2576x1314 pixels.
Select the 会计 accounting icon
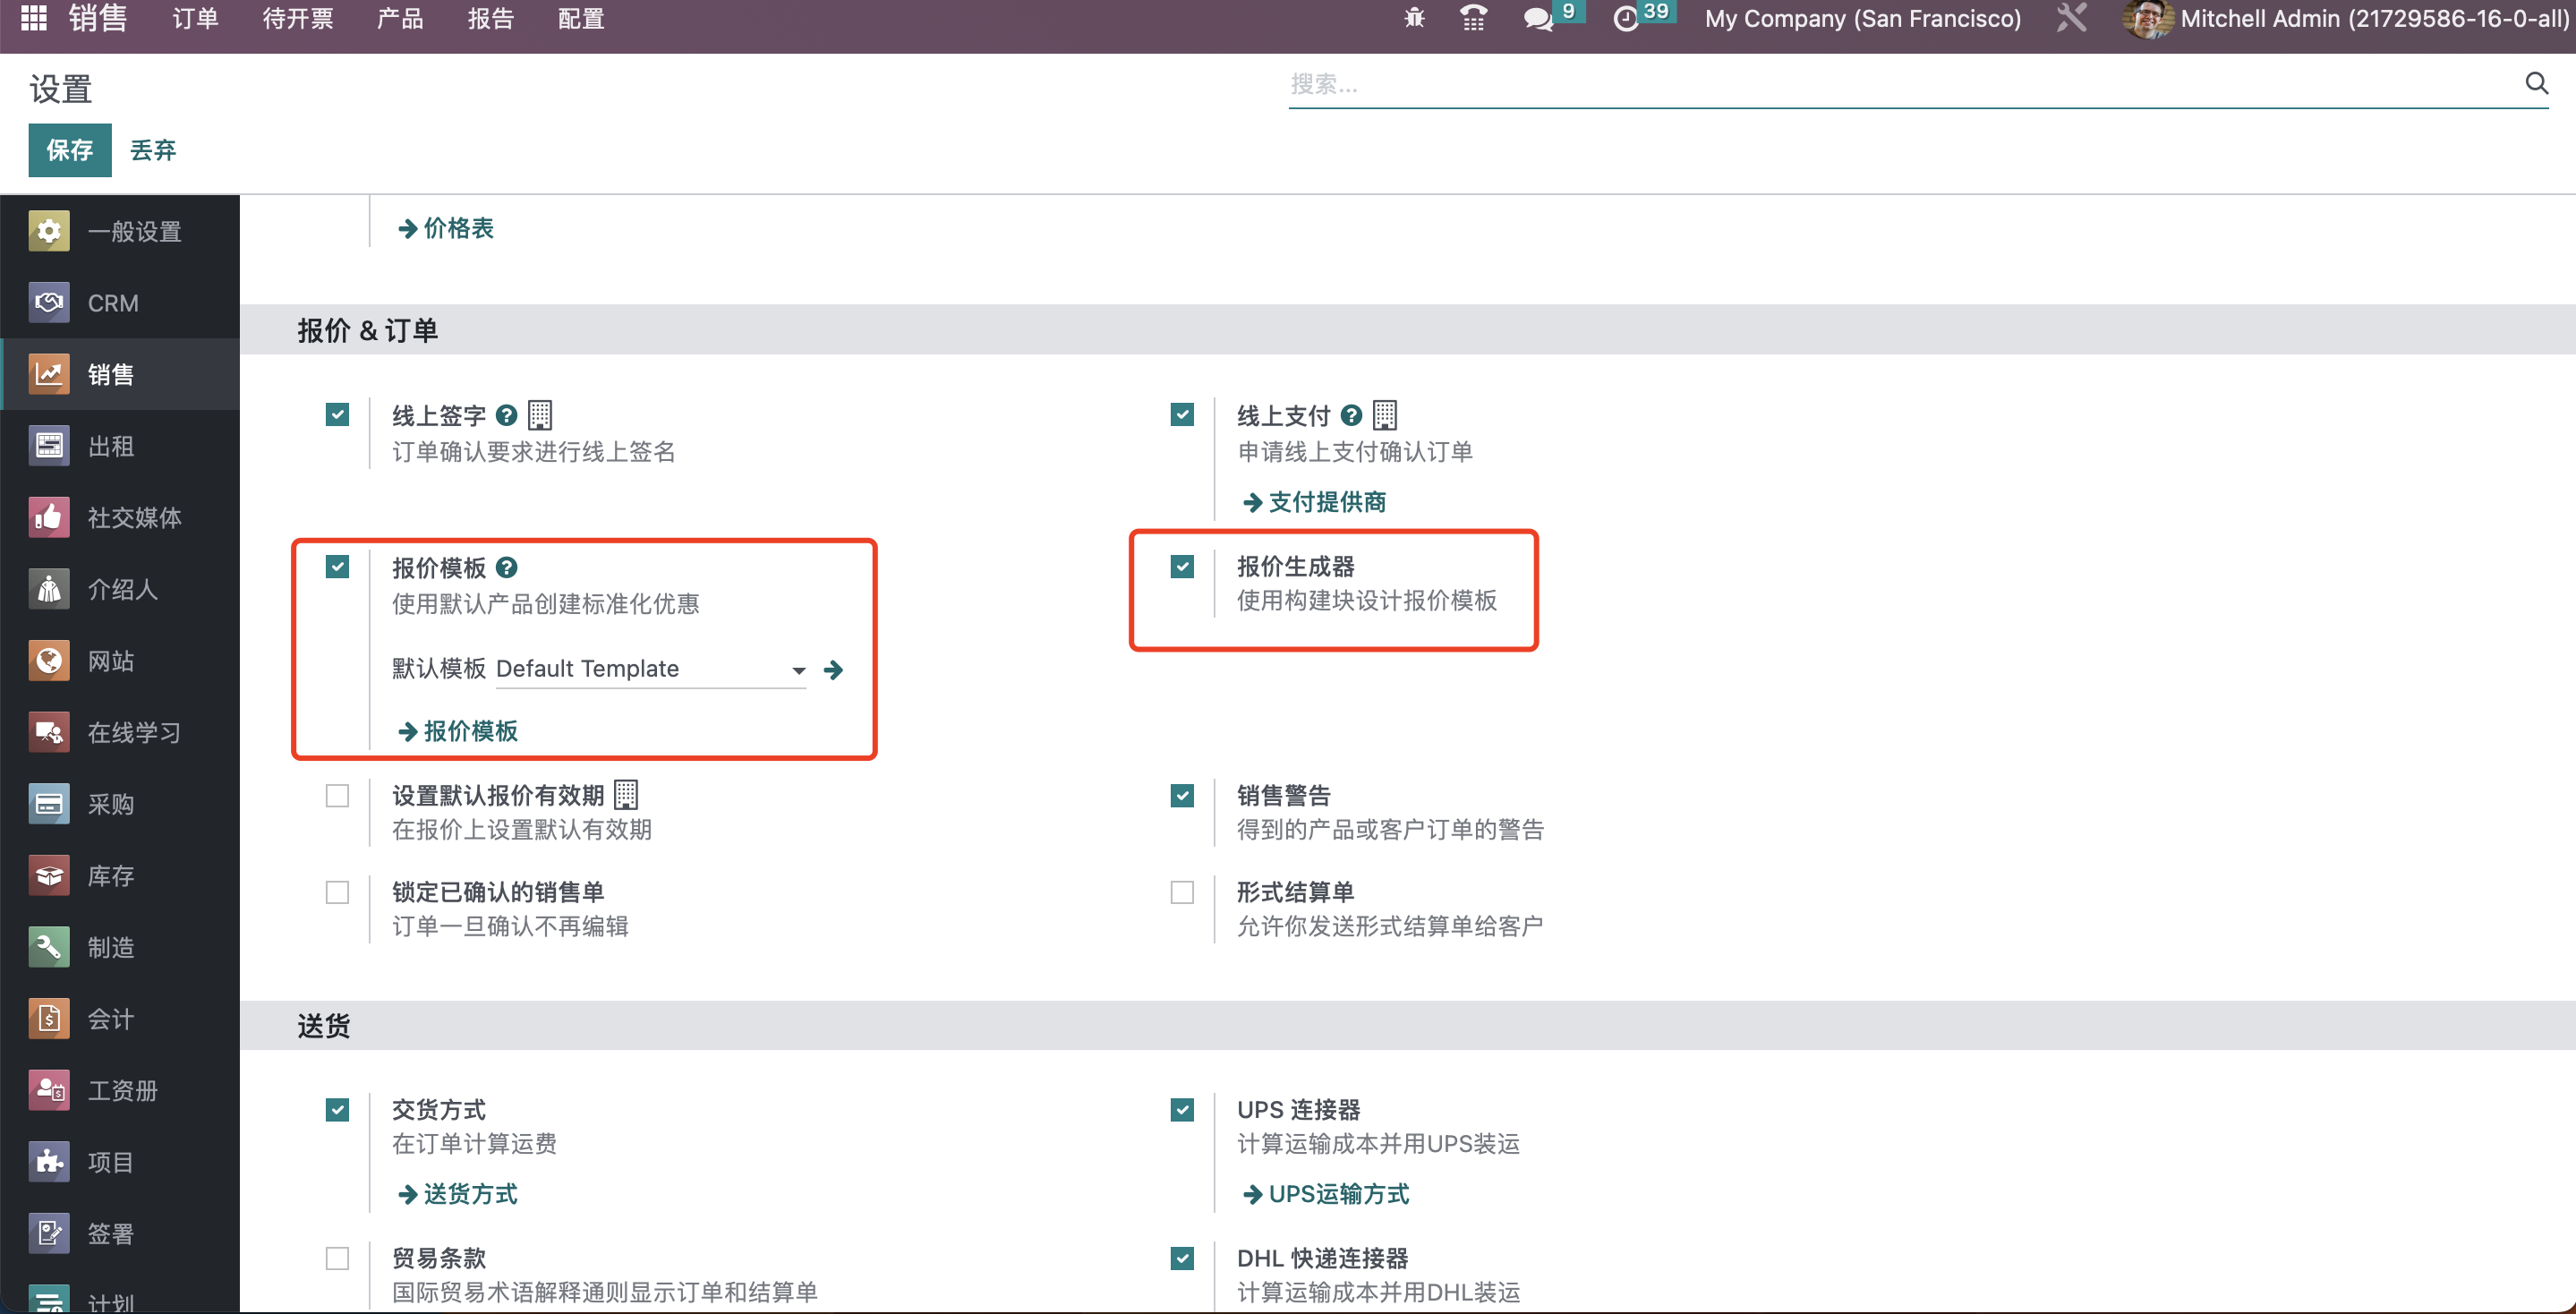[x=49, y=1019]
